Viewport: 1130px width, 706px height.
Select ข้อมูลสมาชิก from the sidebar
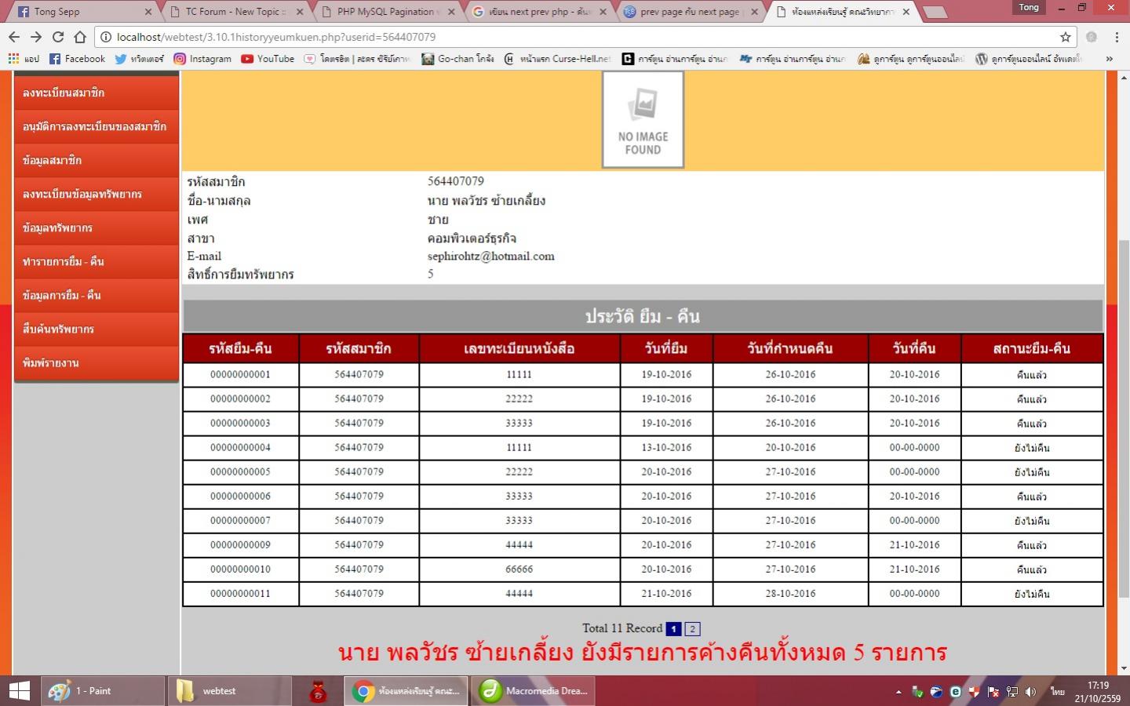point(97,160)
